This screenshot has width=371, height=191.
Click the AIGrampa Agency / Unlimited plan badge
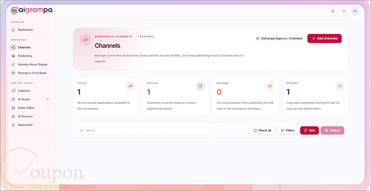pyautogui.click(x=279, y=38)
